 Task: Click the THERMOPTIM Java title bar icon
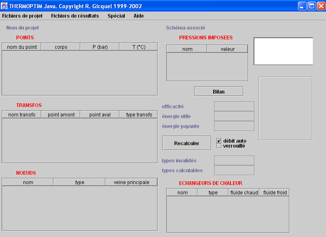(4, 6)
